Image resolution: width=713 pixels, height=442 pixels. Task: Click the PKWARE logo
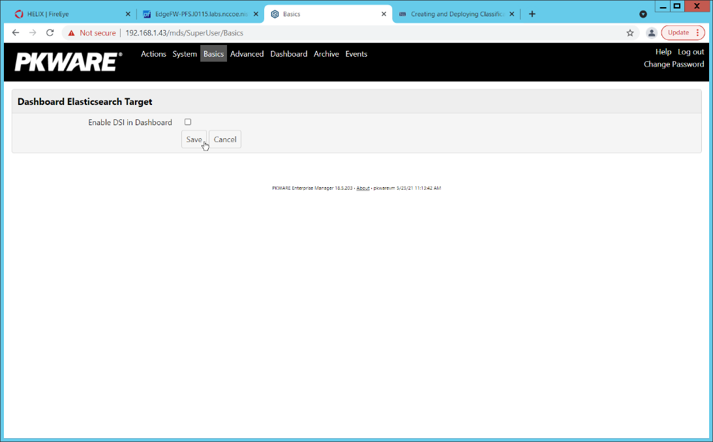(x=68, y=62)
